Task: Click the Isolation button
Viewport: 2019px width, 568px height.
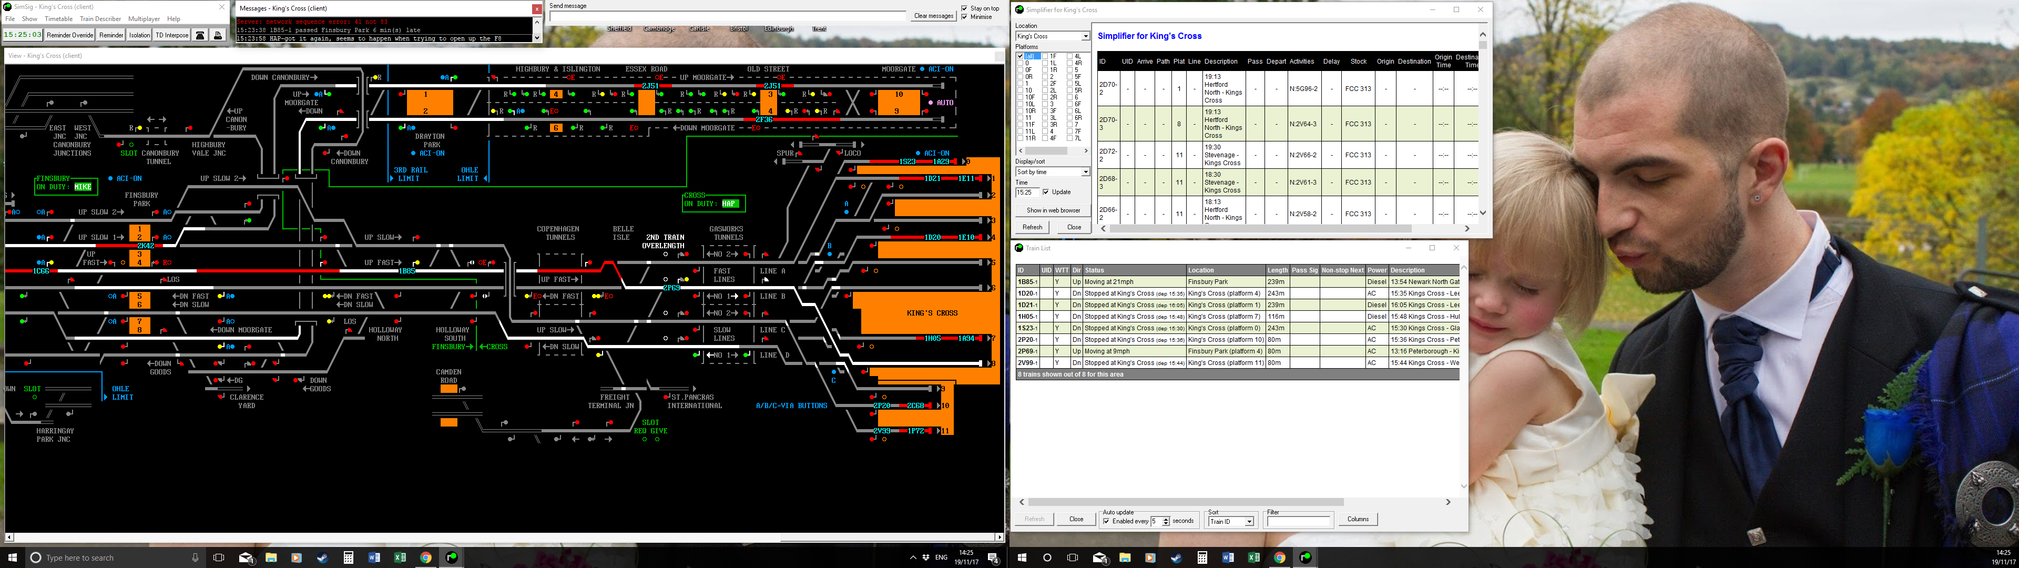Action: (x=139, y=35)
